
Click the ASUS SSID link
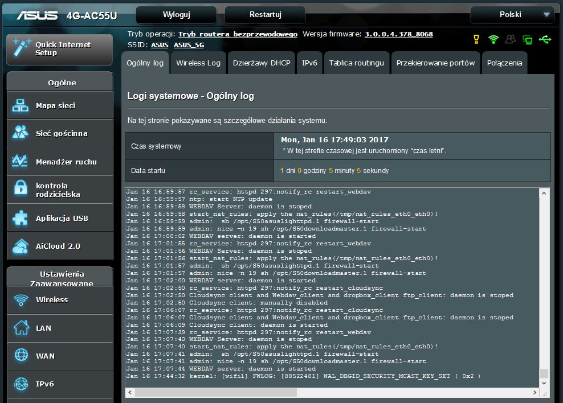tap(160, 45)
